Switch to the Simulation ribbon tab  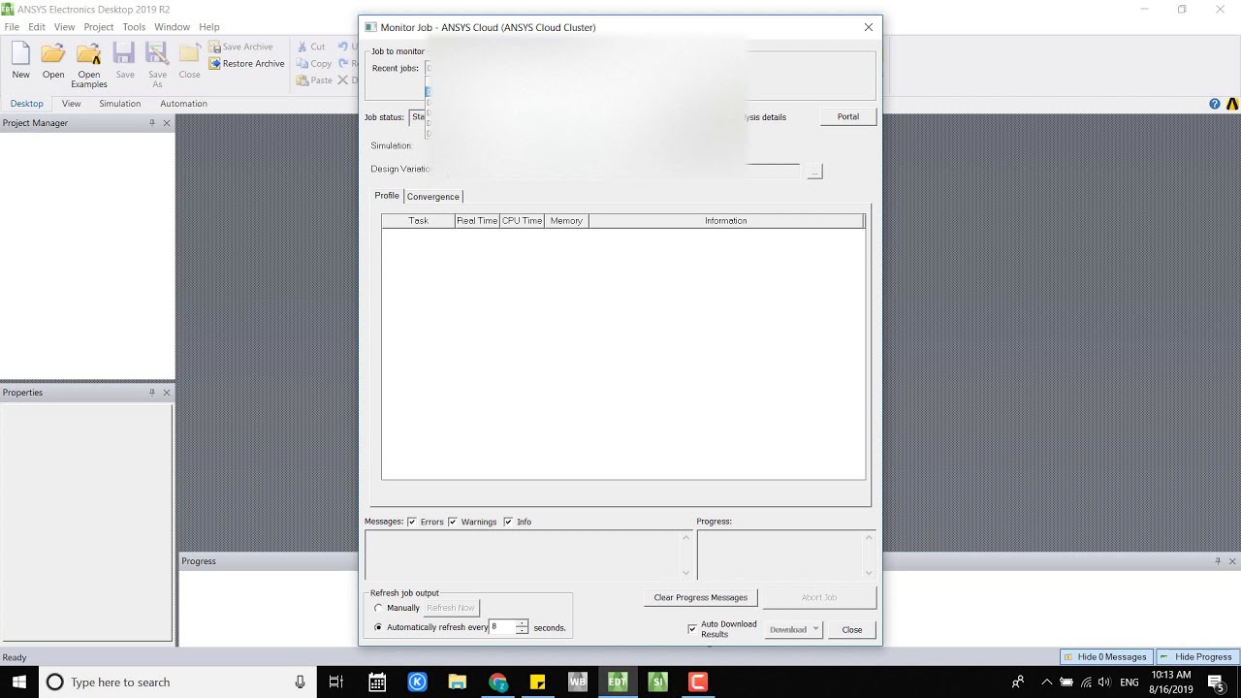pos(119,104)
